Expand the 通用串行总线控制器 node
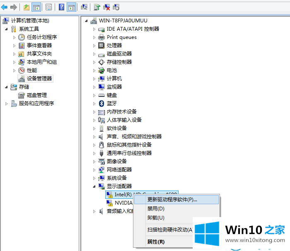The width and height of the screenshot is (290, 251). [x=94, y=153]
